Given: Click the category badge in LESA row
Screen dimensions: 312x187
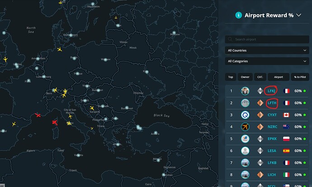Looking at the screenshot, I should pos(260,151).
